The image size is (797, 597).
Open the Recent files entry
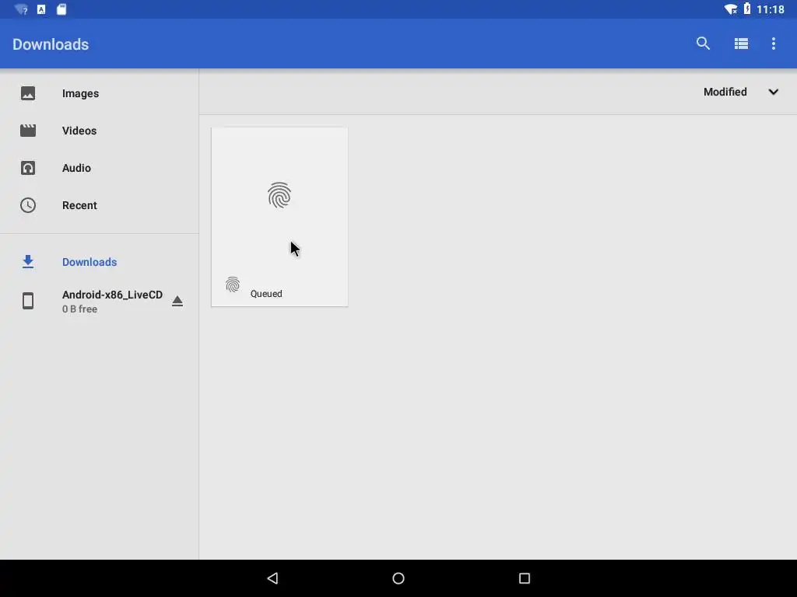click(x=100, y=205)
